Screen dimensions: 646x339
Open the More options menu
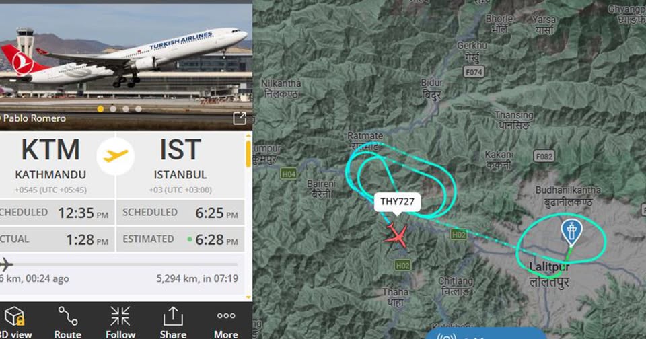(x=226, y=323)
